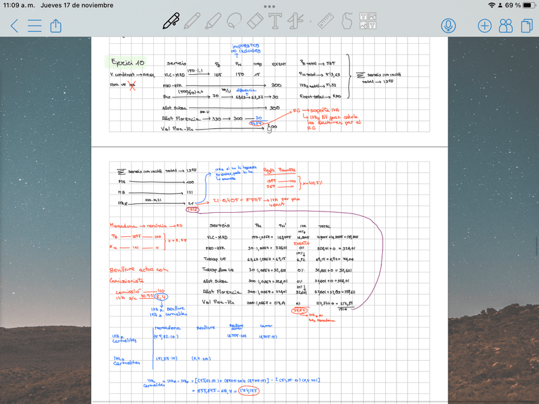
Task: Tap the green Exercici 10 heading
Action: click(x=127, y=62)
